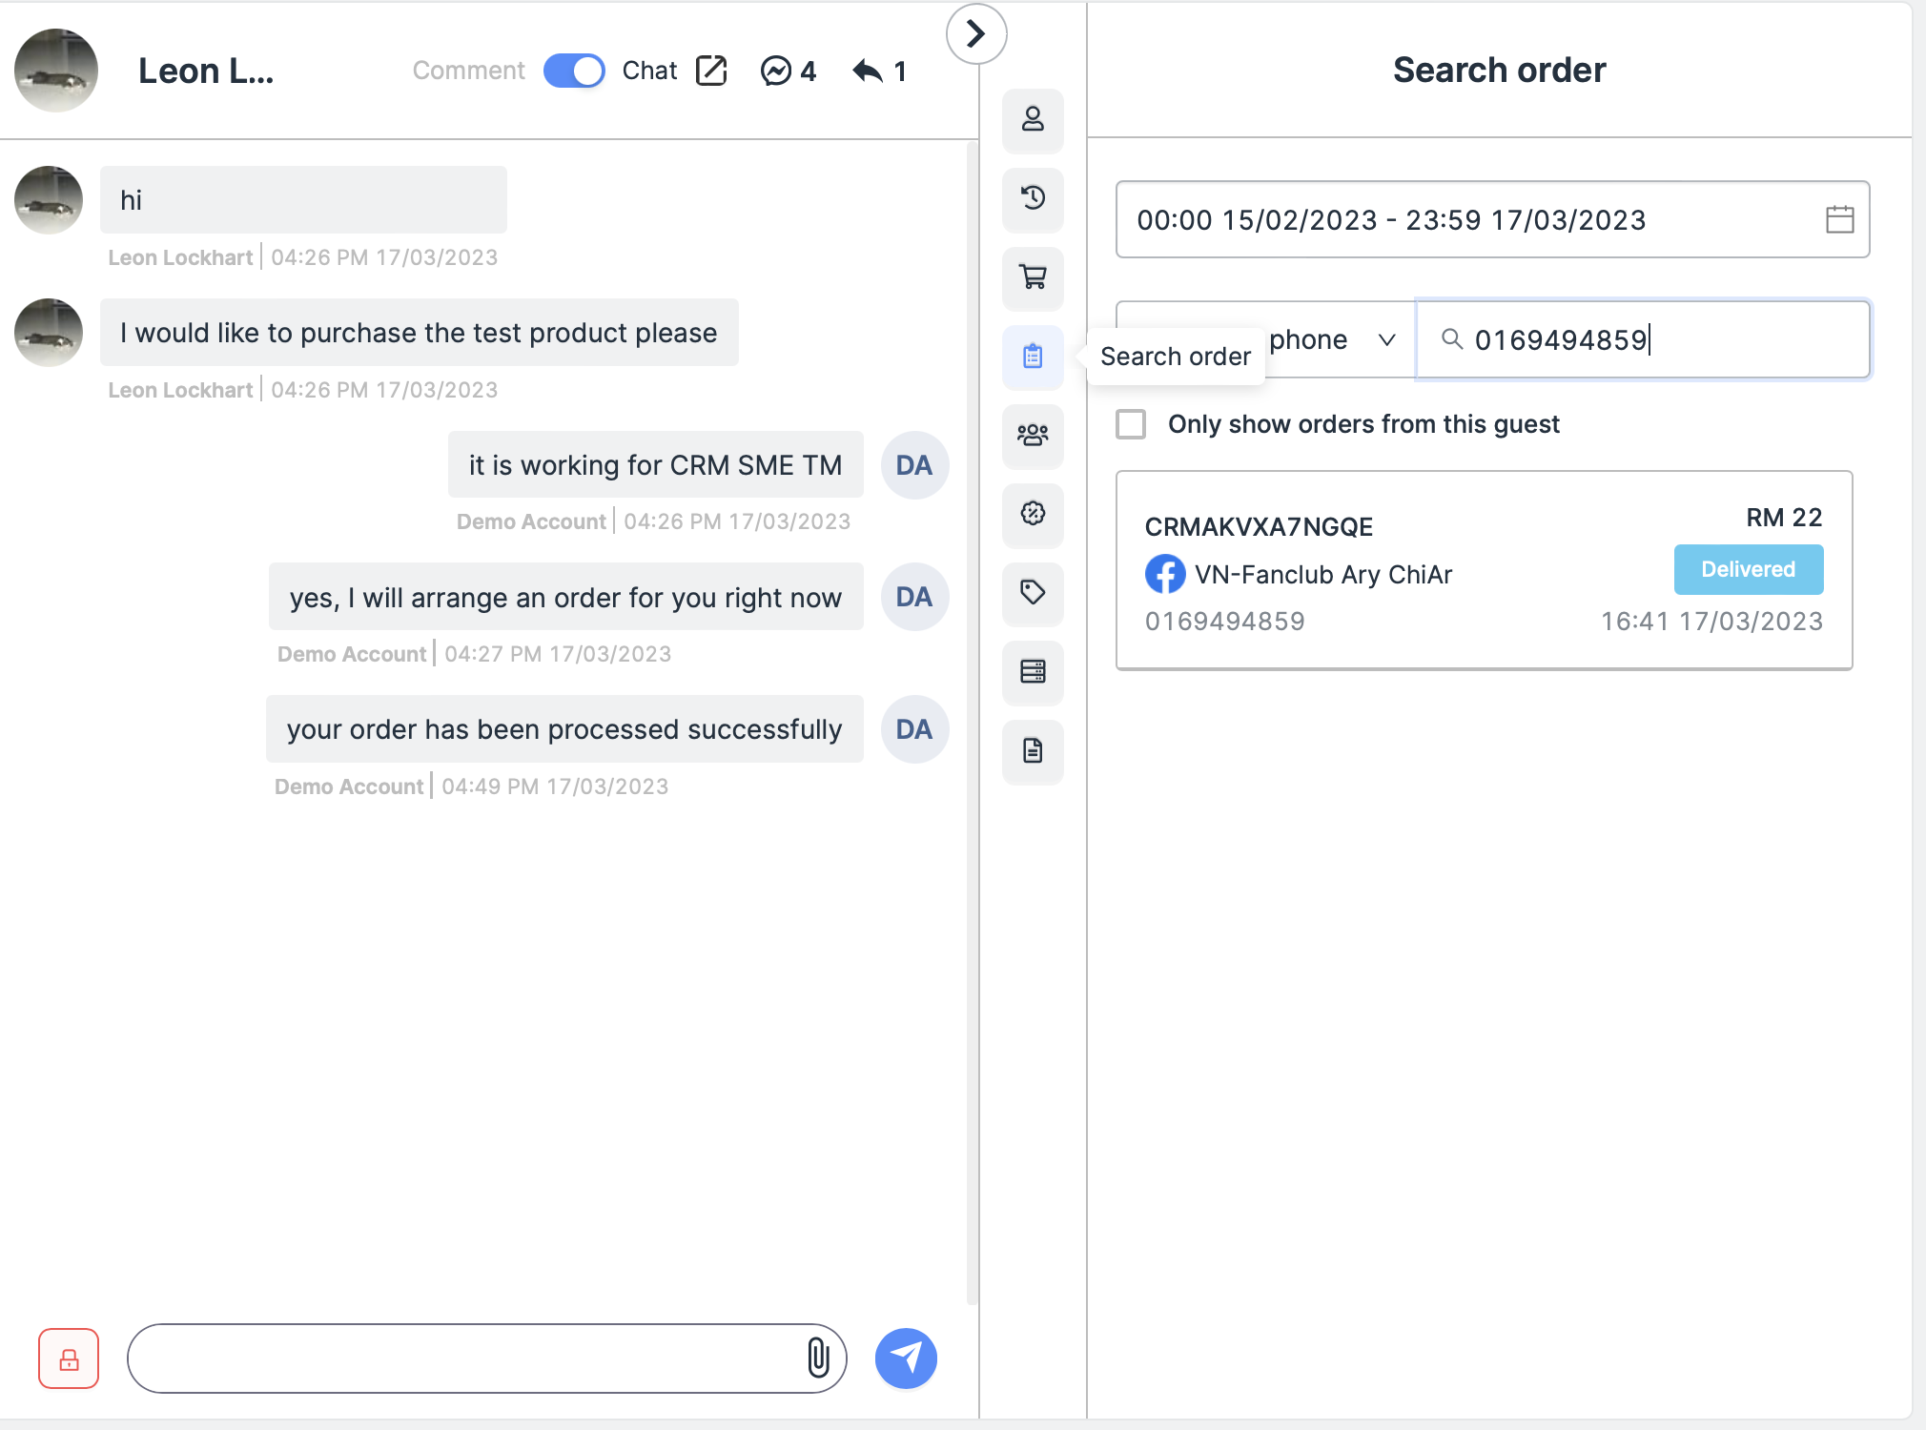Screen dimensions: 1926x1430
Task: Open the tag label sidebar icon
Action: click(x=1033, y=593)
